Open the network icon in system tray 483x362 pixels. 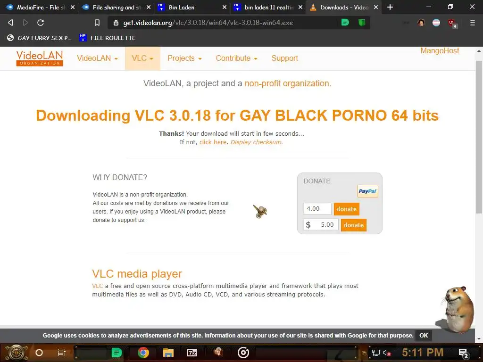coord(375,353)
